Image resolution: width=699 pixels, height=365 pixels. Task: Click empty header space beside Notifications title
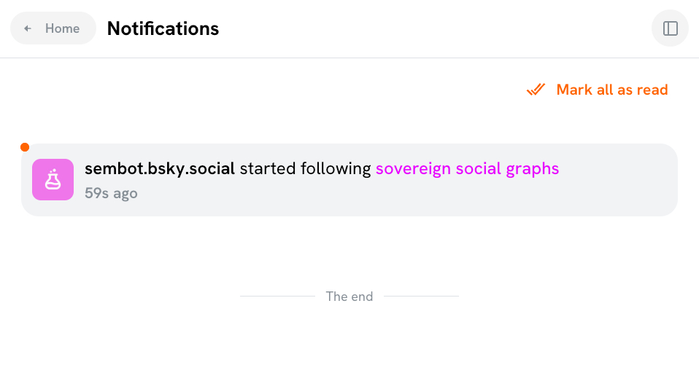point(438,28)
